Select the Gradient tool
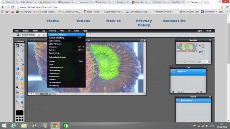This screenshot has width=230, height=129. coord(18,69)
